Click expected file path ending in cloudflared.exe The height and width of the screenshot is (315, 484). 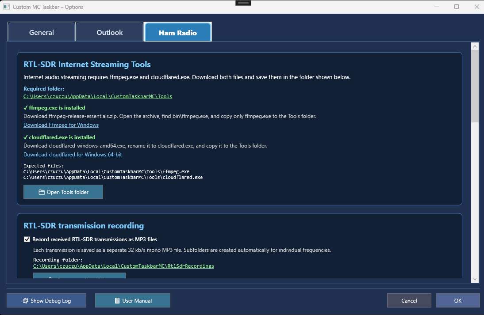113,178
